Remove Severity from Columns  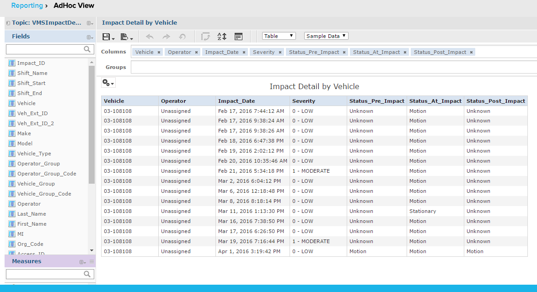(280, 53)
